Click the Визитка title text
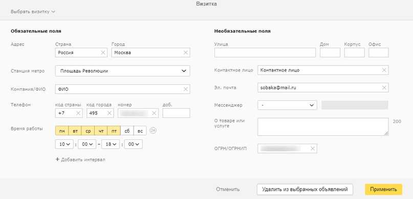The height and width of the screenshot is (199, 413). 207,4
